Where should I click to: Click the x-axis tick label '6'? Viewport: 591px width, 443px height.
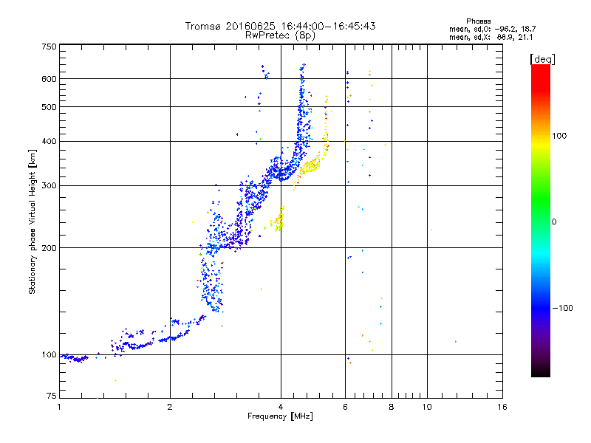tap(345, 407)
